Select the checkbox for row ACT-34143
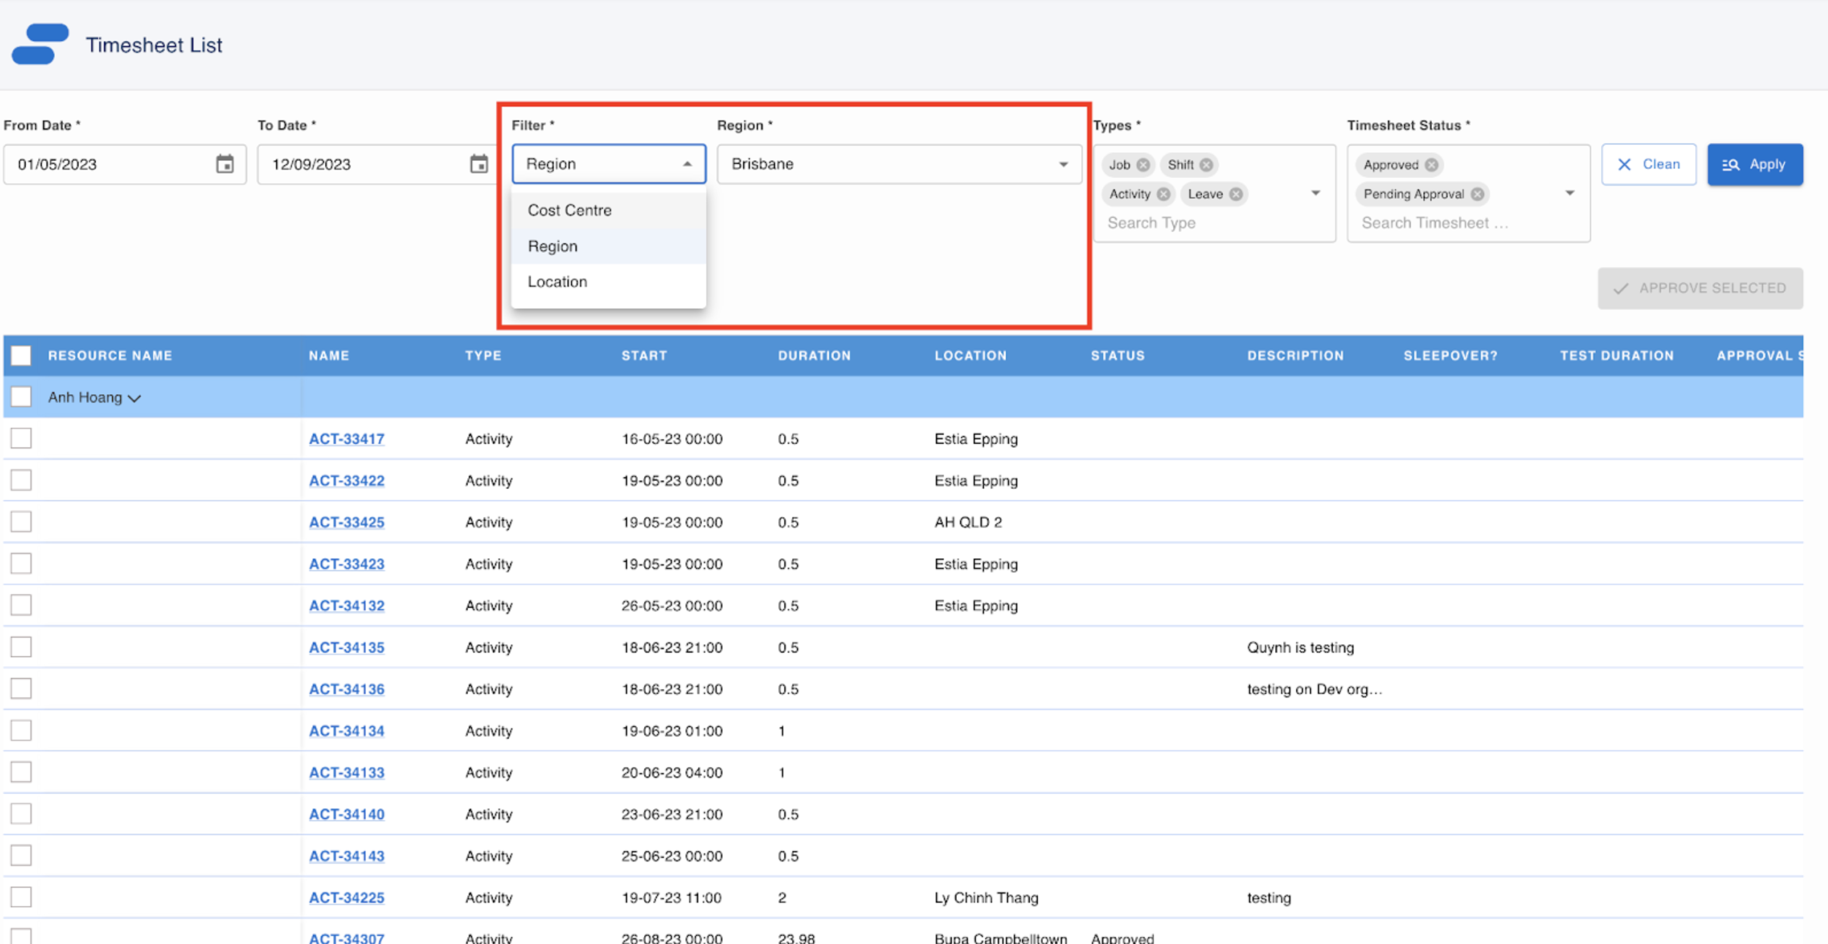1828x944 pixels. pos(21,855)
